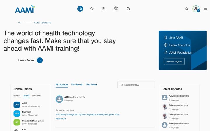The width and height of the screenshot is (210, 131).
Task: Switch to This Week tab
Action: (92, 84)
